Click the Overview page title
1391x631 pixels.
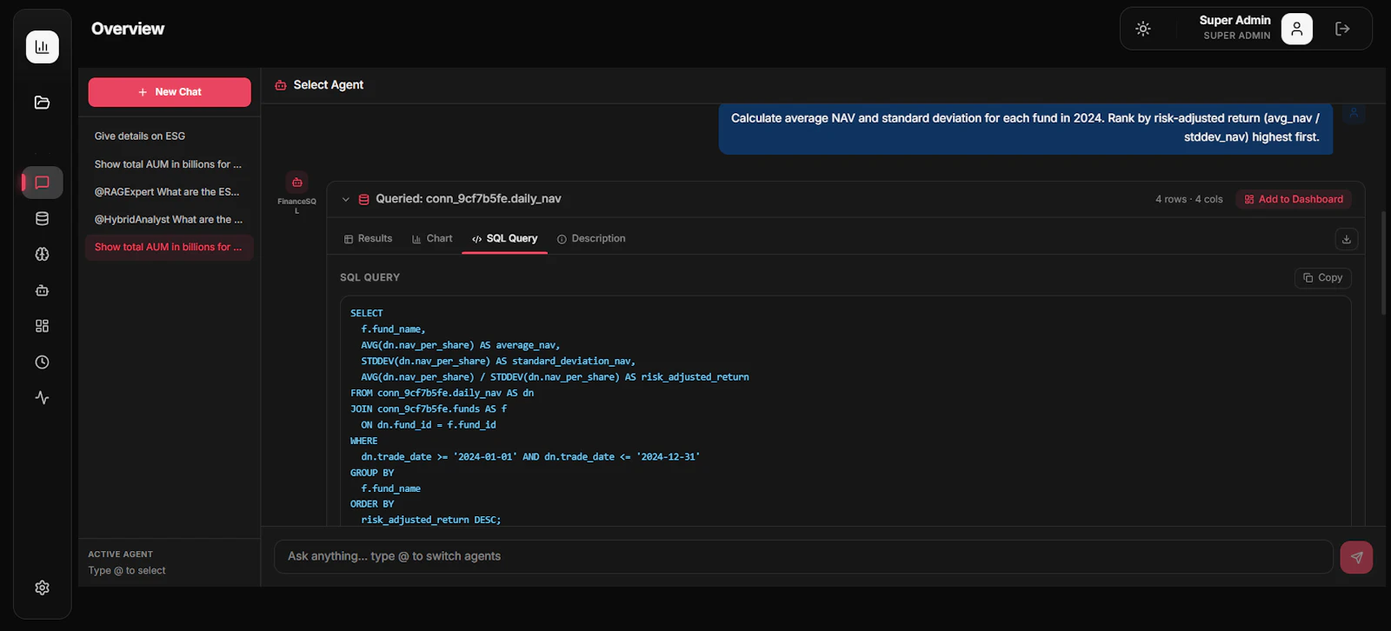[128, 29]
